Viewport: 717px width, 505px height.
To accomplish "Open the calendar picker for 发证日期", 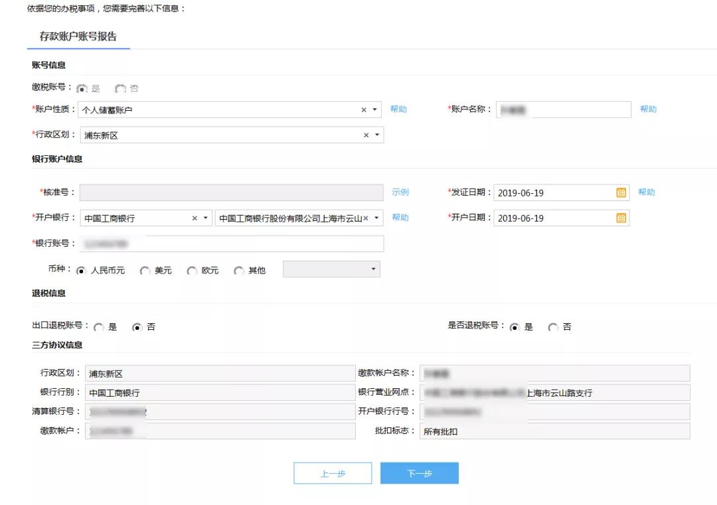I will pyautogui.click(x=620, y=192).
